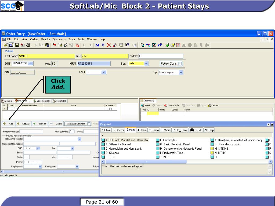Click the blue footprints toolbar icon
This screenshot has height=206, width=275.
pyautogui.click(x=160, y=45)
